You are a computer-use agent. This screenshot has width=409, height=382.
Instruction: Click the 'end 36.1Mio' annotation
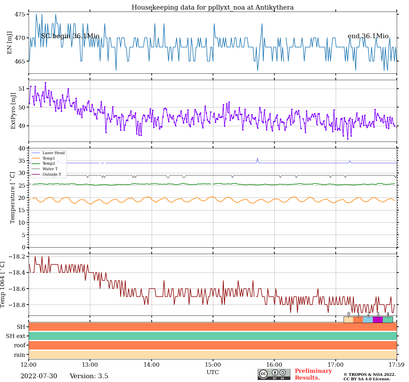tap(368, 36)
